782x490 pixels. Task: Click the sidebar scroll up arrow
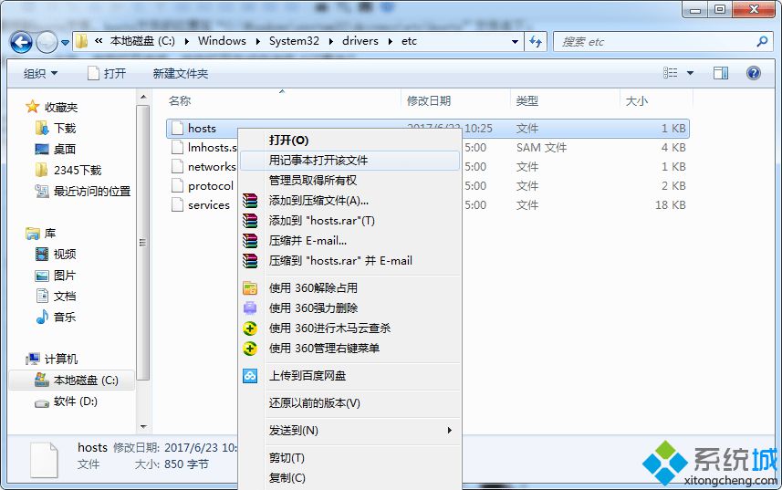point(143,97)
